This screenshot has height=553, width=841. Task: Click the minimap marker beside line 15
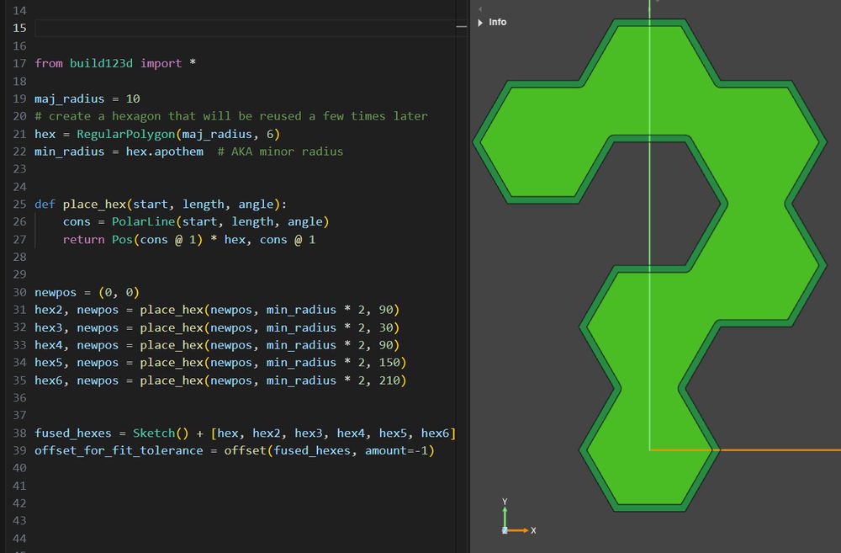[x=460, y=28]
